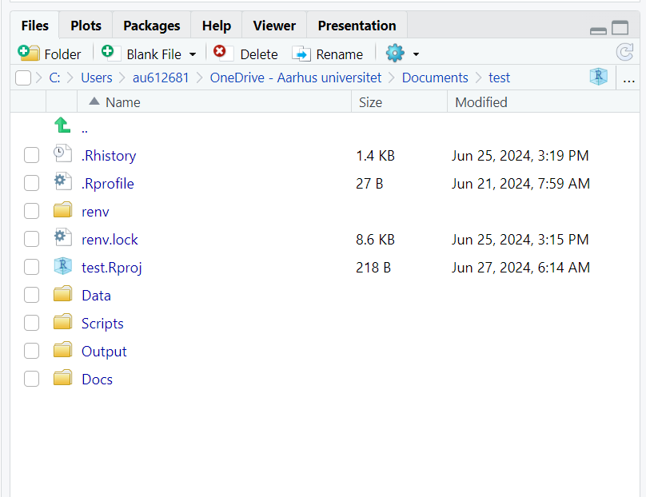Screen dimensions: 646x497
Task: Open the Viewer tab
Action: pyautogui.click(x=274, y=26)
